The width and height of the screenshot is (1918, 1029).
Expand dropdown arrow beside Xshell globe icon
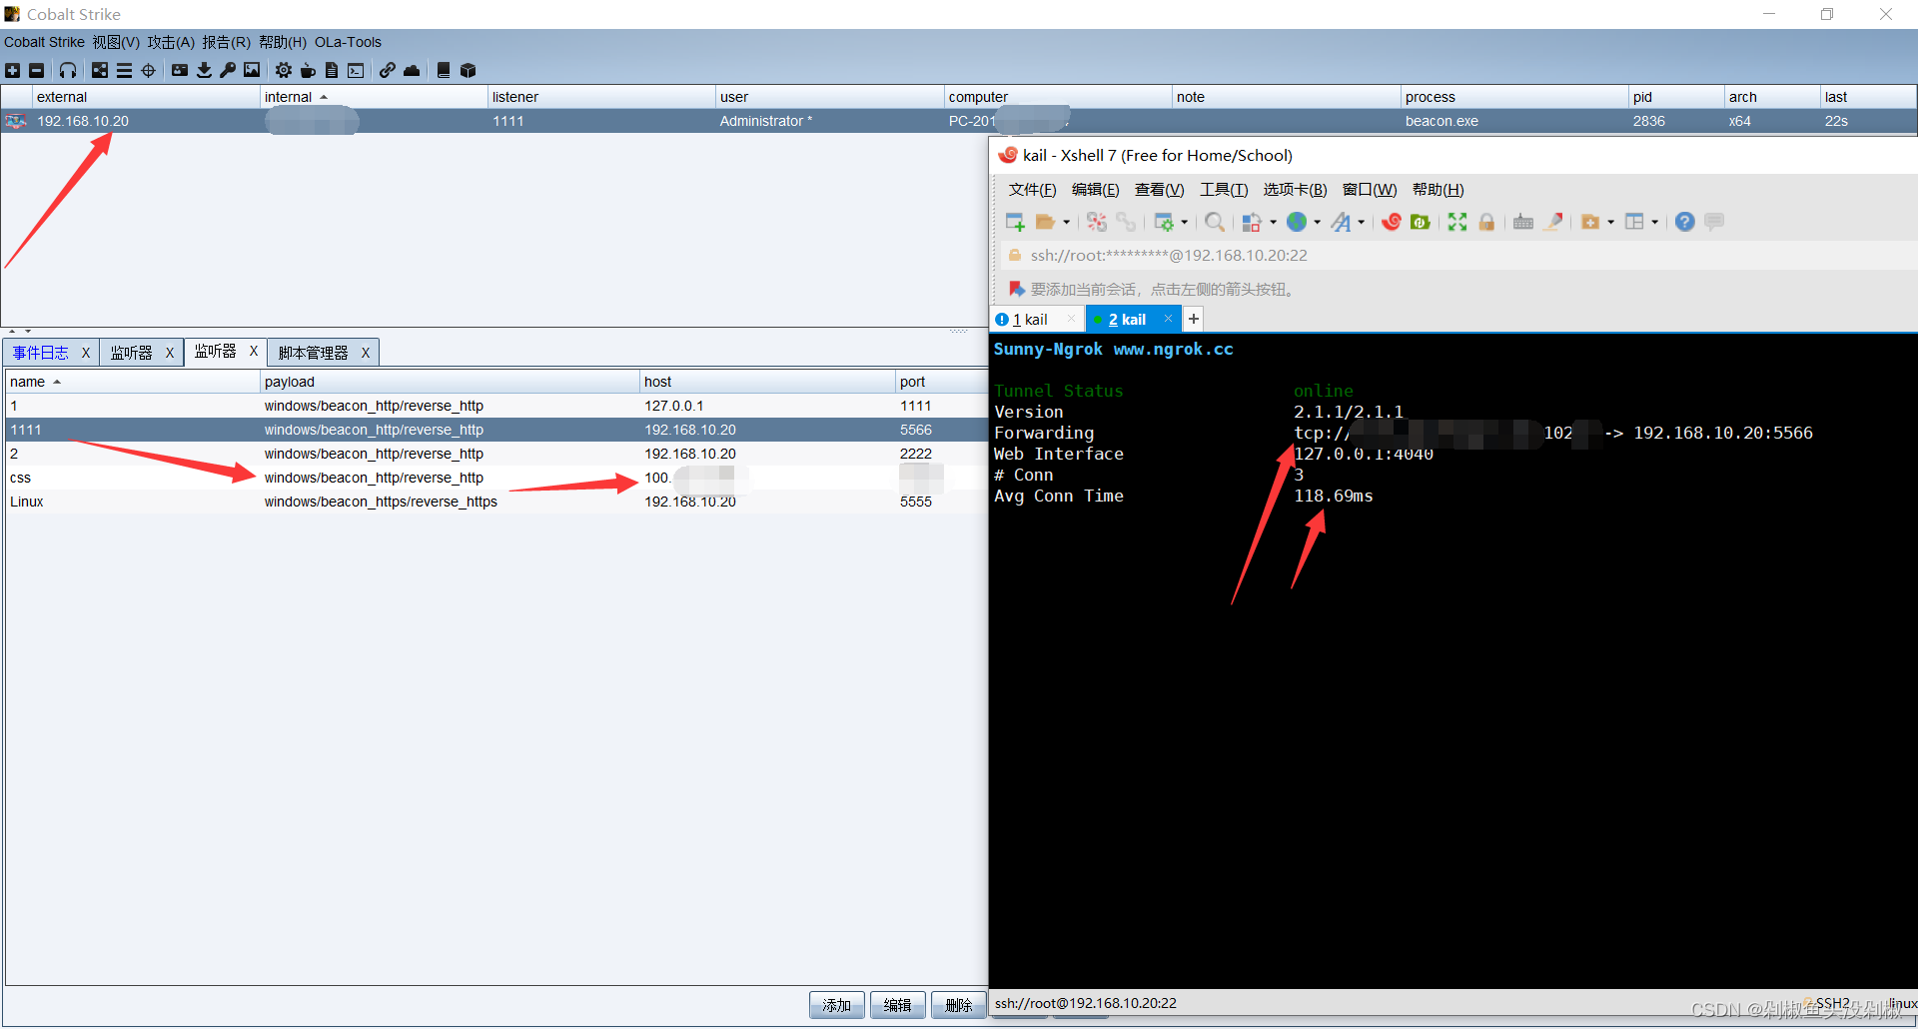point(1317,222)
